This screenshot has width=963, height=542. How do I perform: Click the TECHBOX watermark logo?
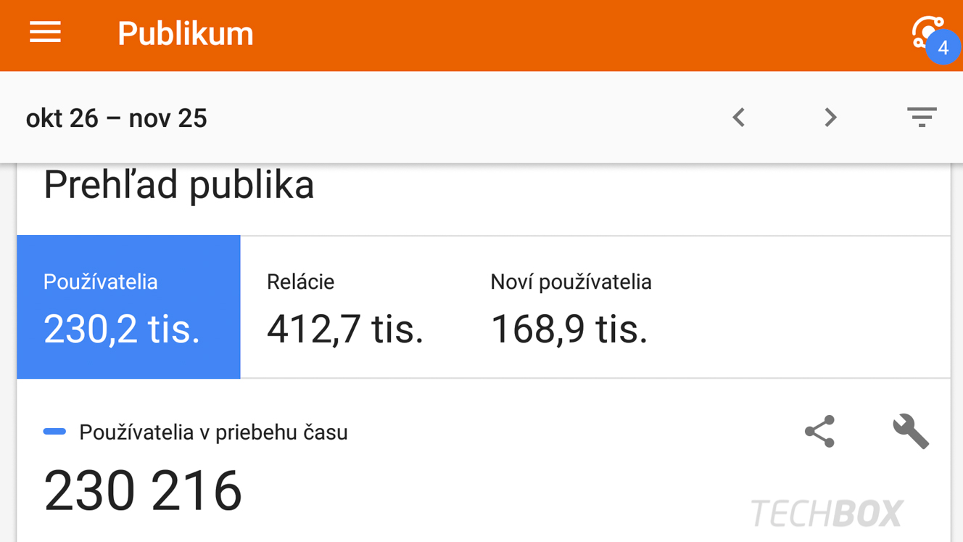(x=827, y=514)
